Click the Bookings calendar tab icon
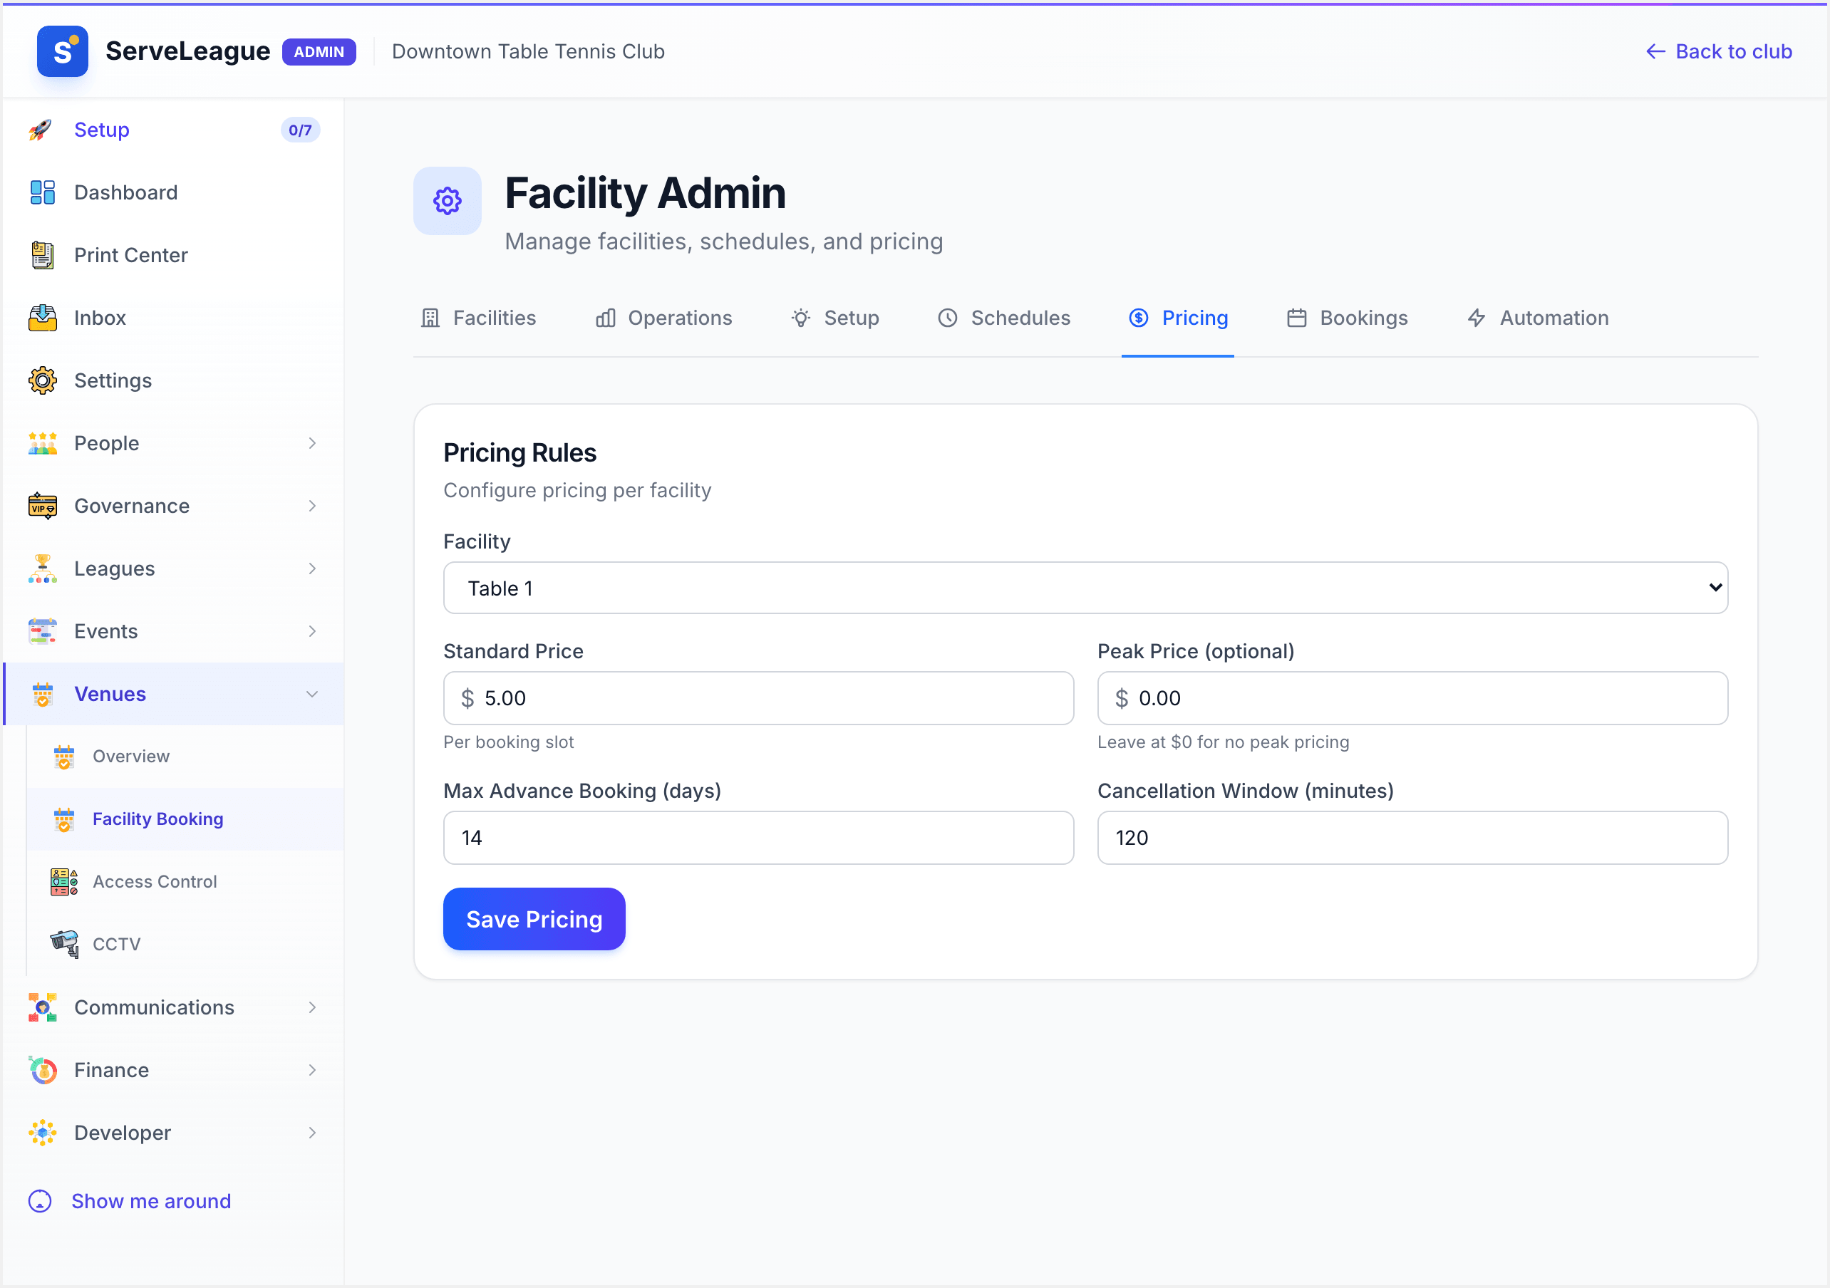The width and height of the screenshot is (1830, 1288). (x=1297, y=318)
